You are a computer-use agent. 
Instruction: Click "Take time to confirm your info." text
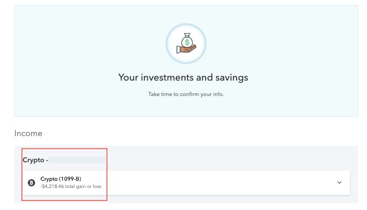coord(186,94)
